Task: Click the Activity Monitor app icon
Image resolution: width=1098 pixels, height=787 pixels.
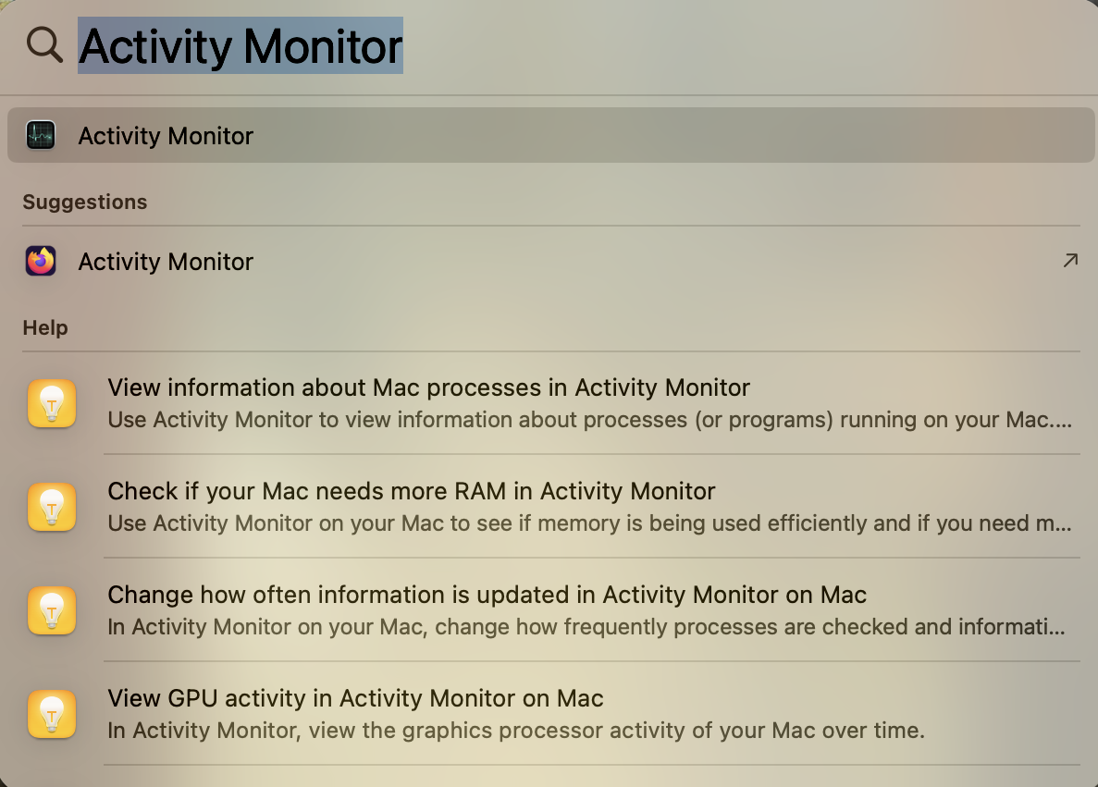Action: 41,135
